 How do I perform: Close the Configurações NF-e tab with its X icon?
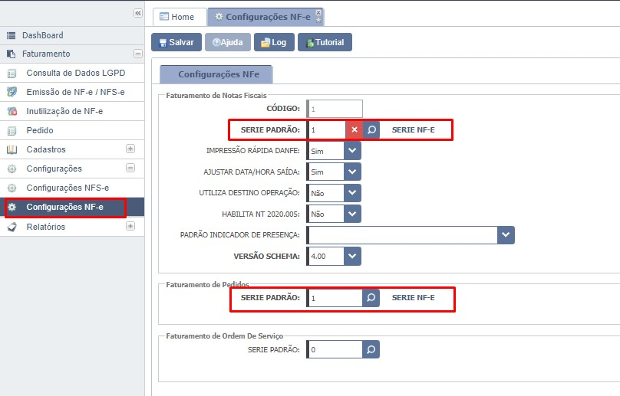[x=318, y=12]
